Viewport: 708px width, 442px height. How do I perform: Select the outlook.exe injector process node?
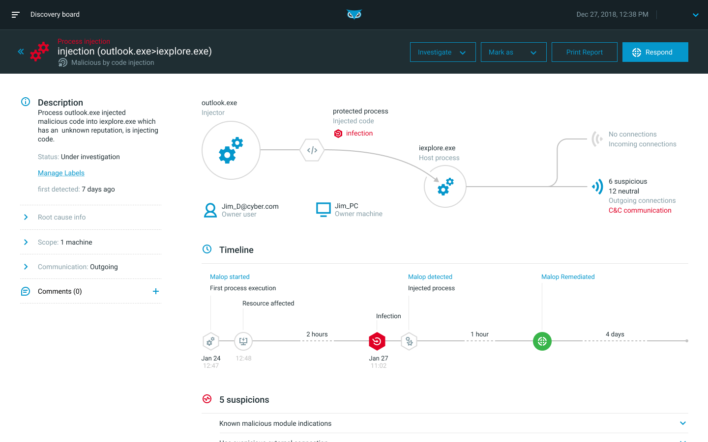(231, 150)
